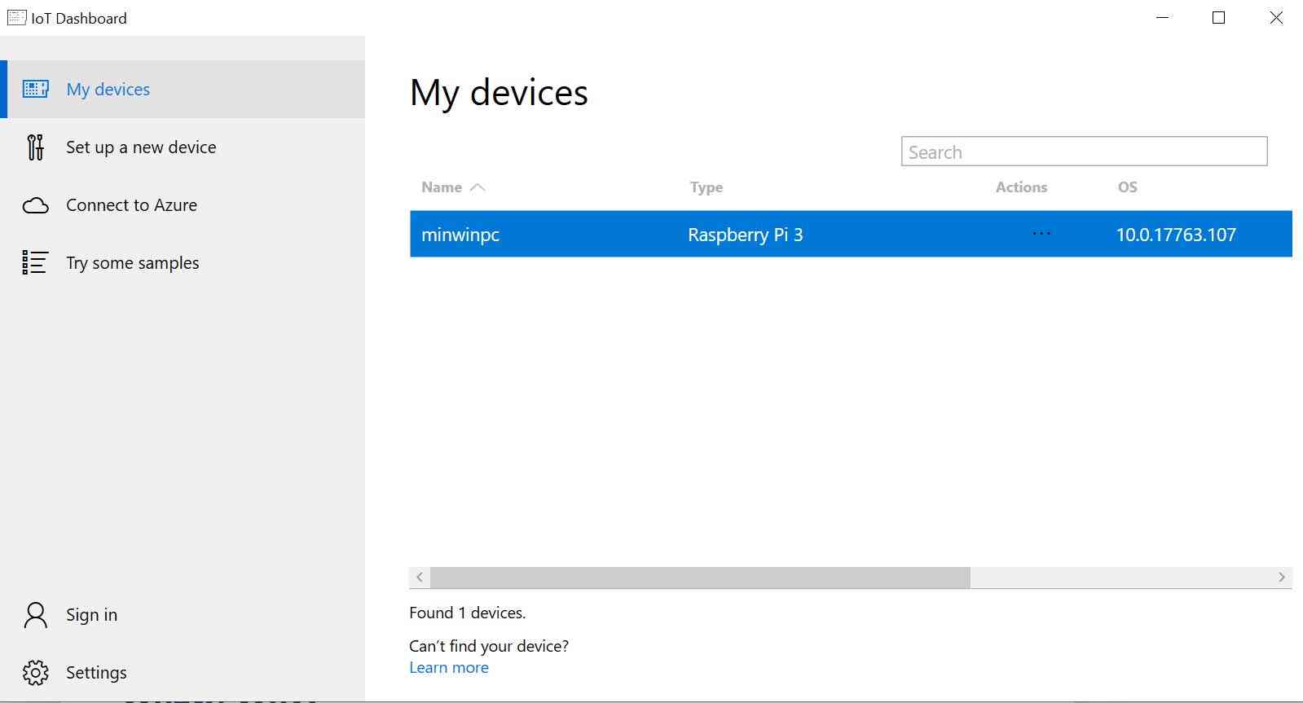Screen dimensions: 1303x703
Task: Click into the Search box
Action: point(1084,152)
